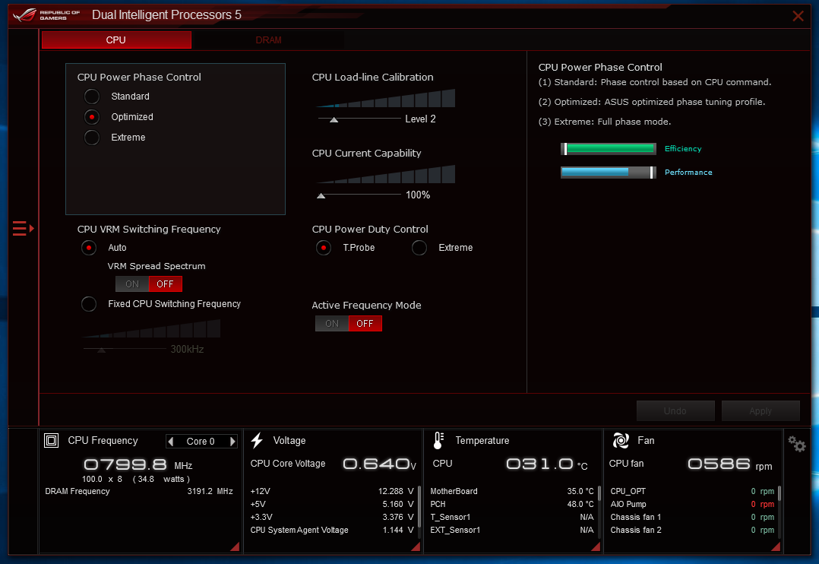The height and width of the screenshot is (564, 819).
Task: Click the Fan spinner icon
Action: (x=621, y=441)
